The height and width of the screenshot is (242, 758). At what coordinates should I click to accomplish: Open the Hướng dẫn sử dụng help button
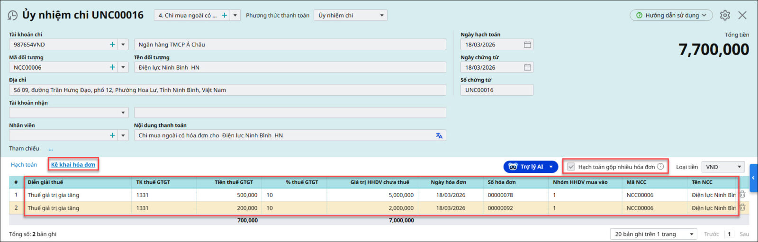(x=671, y=15)
